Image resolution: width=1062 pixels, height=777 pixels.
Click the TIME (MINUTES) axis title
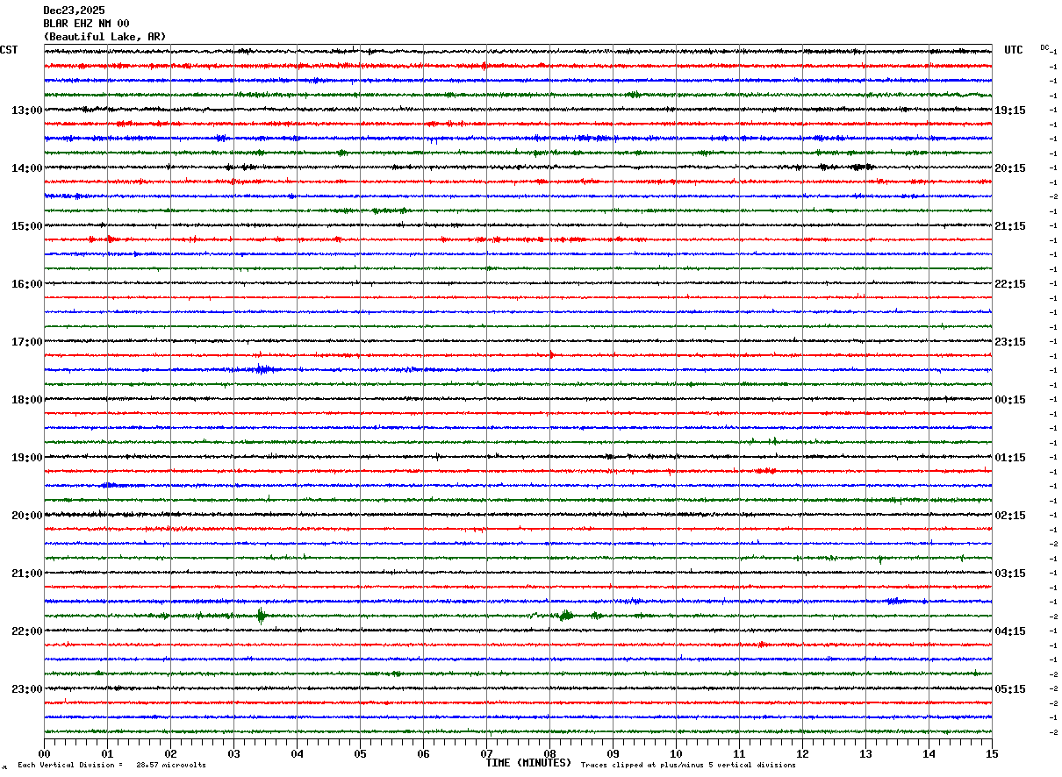coord(528,763)
